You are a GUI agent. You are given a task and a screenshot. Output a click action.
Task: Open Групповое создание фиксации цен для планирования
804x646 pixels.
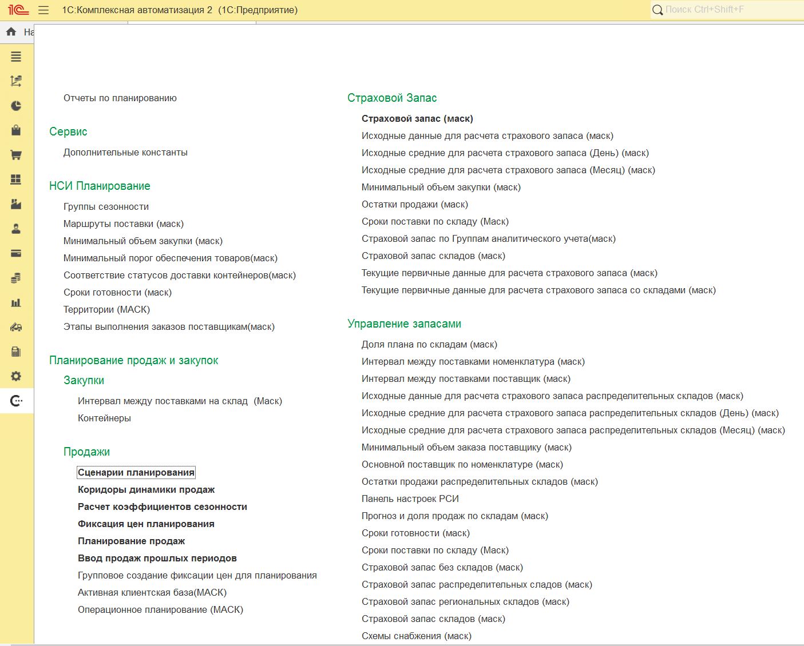(197, 576)
